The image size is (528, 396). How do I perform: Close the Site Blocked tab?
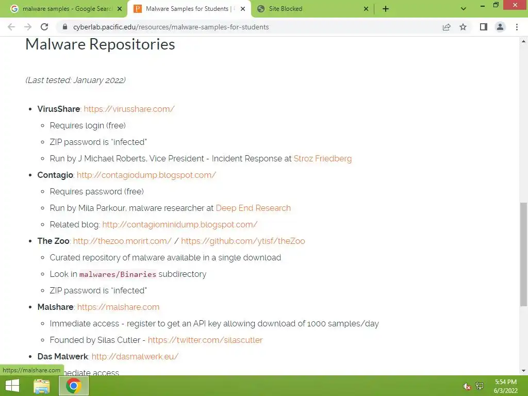[366, 9]
